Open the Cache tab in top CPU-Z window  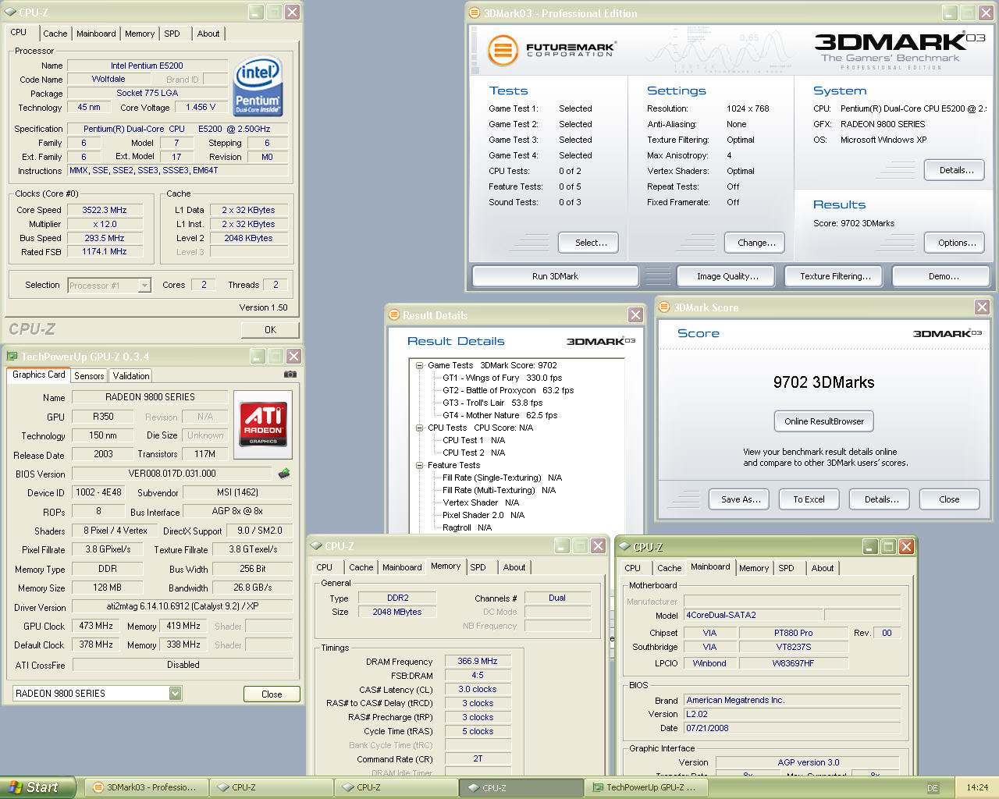click(55, 34)
